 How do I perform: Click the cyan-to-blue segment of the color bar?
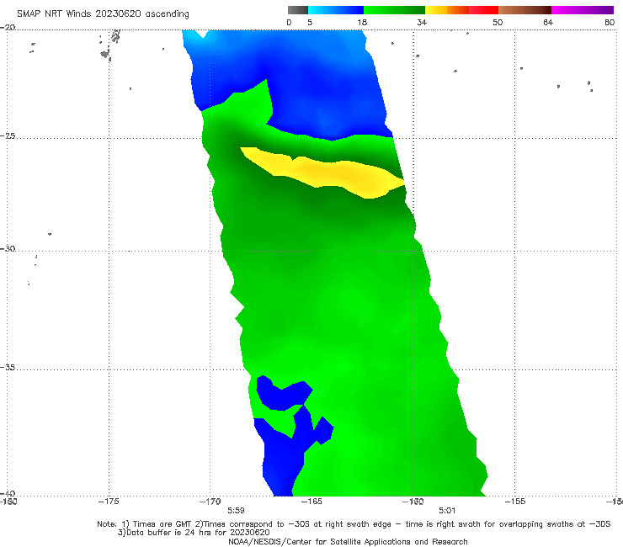click(x=336, y=10)
